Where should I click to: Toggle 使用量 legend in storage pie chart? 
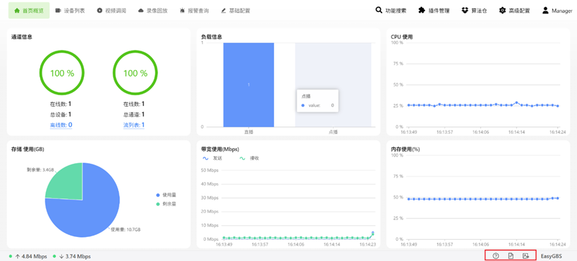tap(166, 195)
